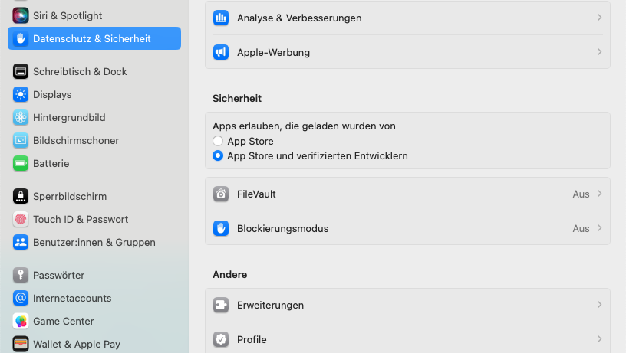Click the Touch ID fingerprint icon
This screenshot has height=353, width=626.
[x=21, y=219]
